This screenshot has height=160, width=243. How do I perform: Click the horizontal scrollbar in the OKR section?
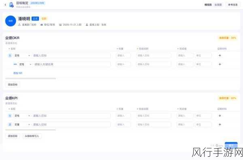tap(30, 79)
